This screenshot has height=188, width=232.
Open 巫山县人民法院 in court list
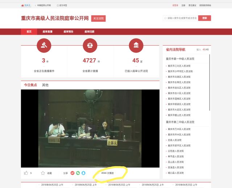click(x=176, y=162)
